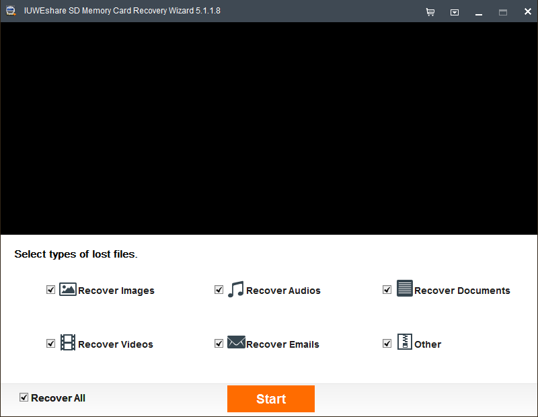The height and width of the screenshot is (417, 538).
Task: Select the Recover Videos film strip icon
Action: point(67,343)
